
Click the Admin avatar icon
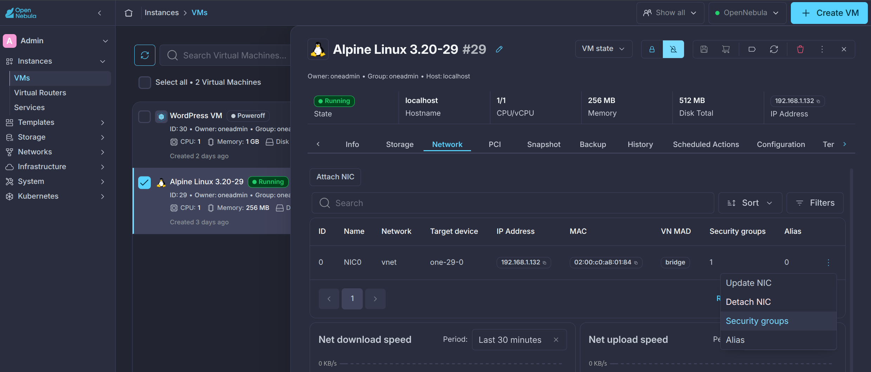(x=9, y=41)
